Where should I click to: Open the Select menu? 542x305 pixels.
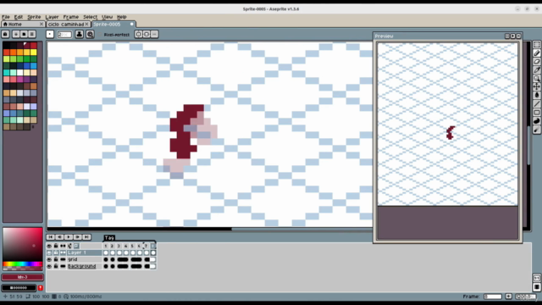pos(90,17)
